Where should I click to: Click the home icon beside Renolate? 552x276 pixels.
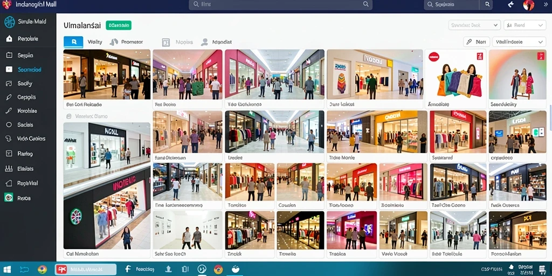pos(9,39)
